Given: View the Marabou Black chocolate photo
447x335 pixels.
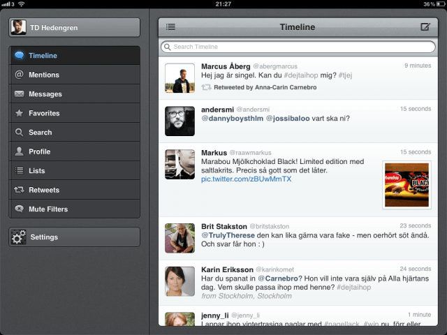Looking at the screenshot, I should tap(406, 185).
